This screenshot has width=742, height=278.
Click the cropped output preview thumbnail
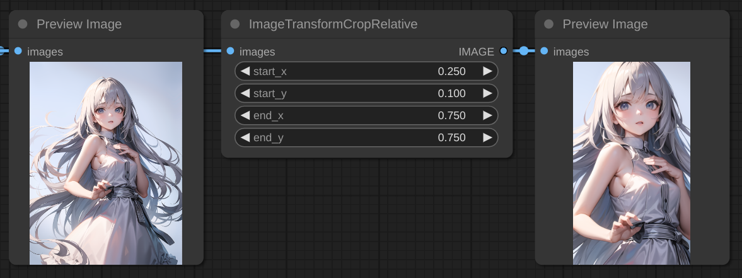632,163
